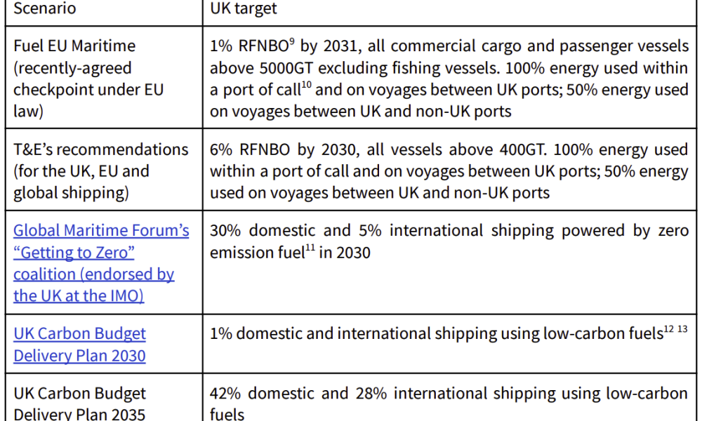The image size is (702, 421).
Task: Open the "the UK at the IMO)" link
Action: [x=79, y=295]
